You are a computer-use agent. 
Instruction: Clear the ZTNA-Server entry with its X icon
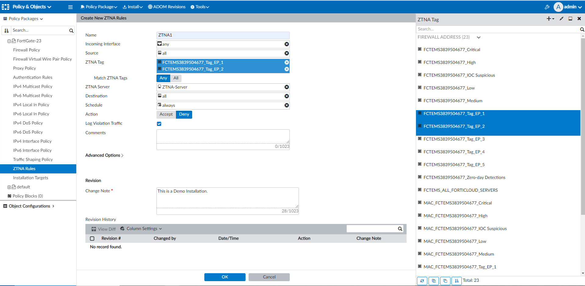pyautogui.click(x=286, y=87)
